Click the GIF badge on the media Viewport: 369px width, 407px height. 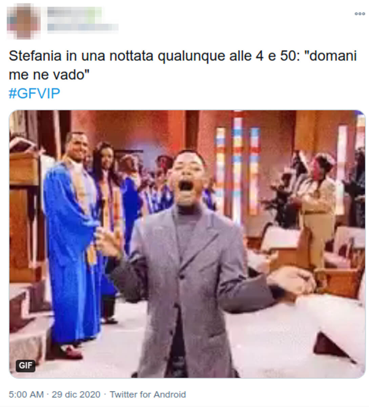click(25, 365)
